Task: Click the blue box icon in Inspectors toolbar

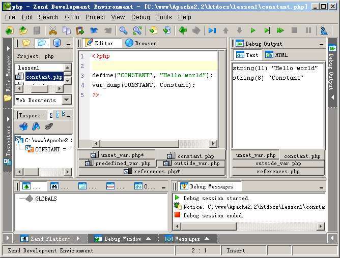Action: pos(23,126)
